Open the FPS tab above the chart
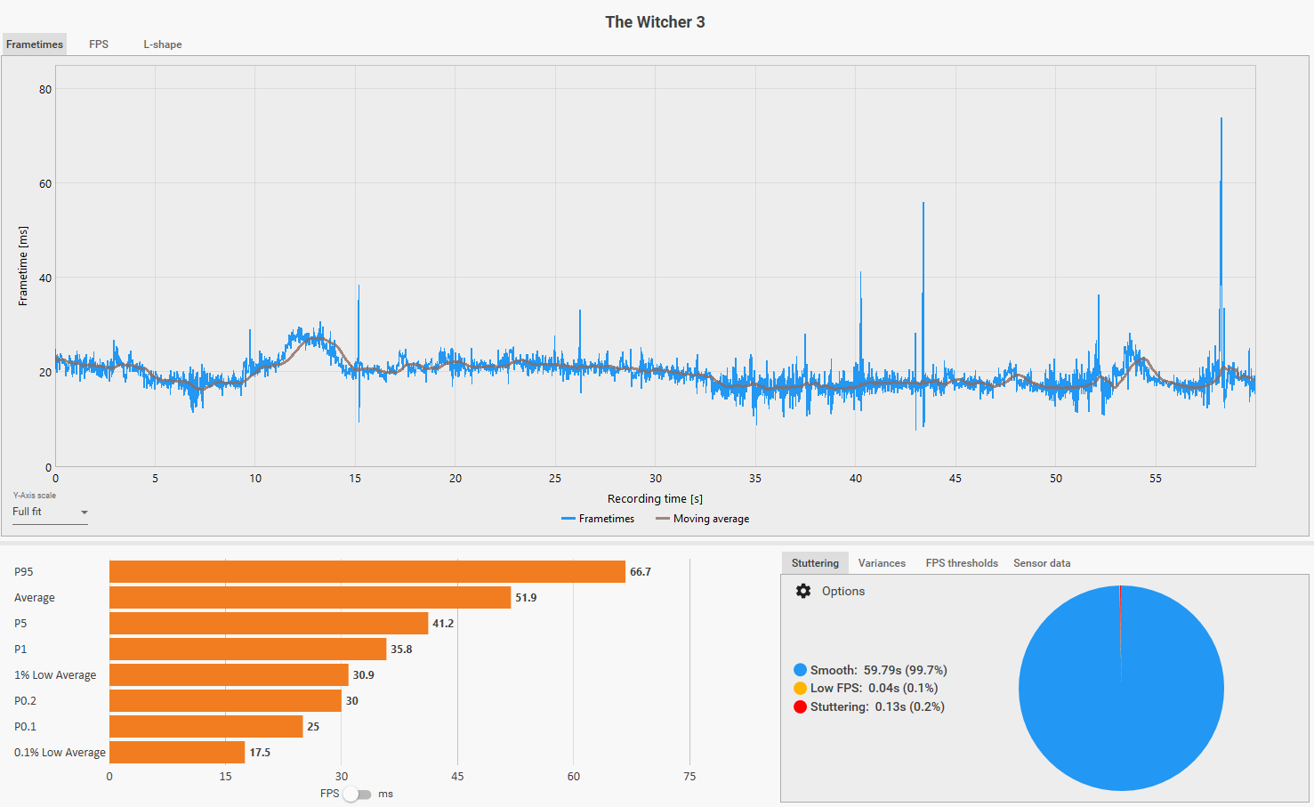Viewport: 1314px width, 807px height. tap(99, 44)
